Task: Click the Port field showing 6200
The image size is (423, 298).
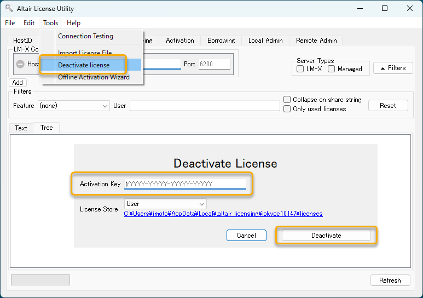Action: [x=215, y=64]
